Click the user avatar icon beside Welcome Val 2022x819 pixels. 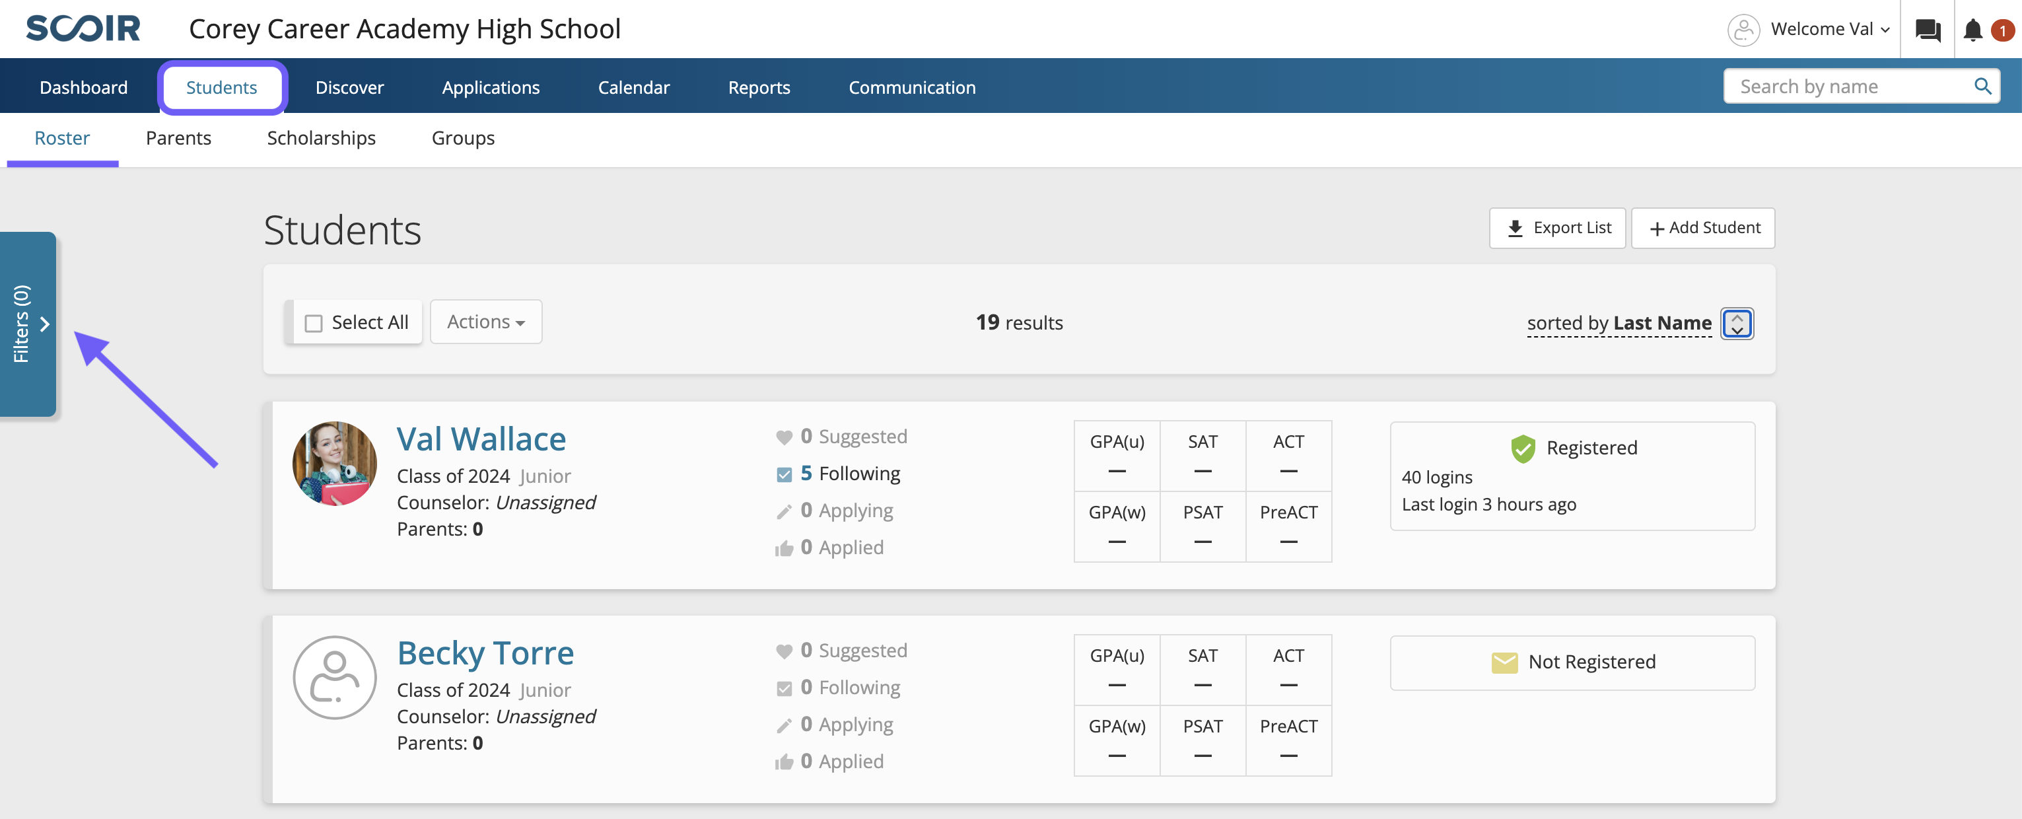click(x=1743, y=30)
